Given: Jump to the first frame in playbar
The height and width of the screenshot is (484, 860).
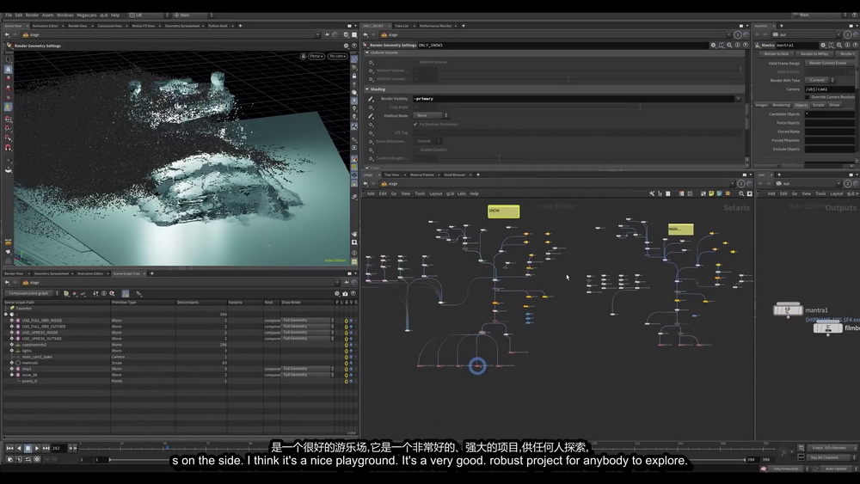Looking at the screenshot, I should tap(9, 449).
